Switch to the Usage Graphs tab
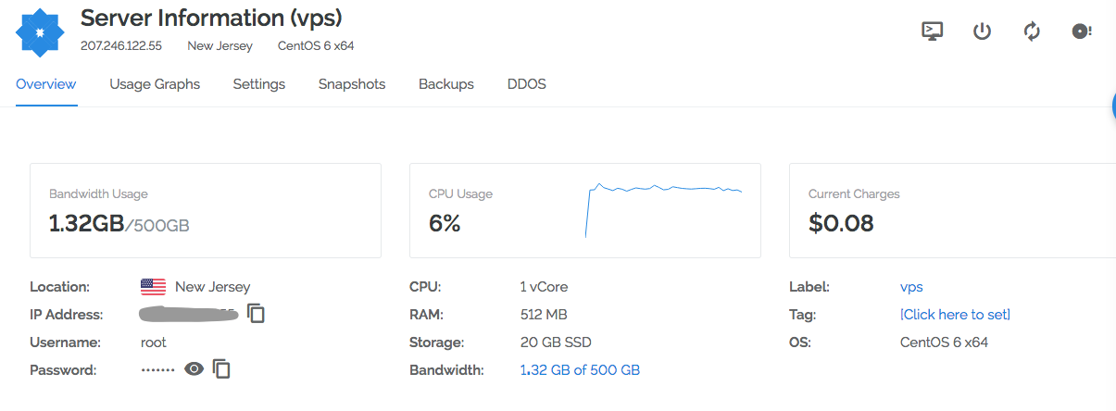This screenshot has width=1116, height=411. coord(155,84)
